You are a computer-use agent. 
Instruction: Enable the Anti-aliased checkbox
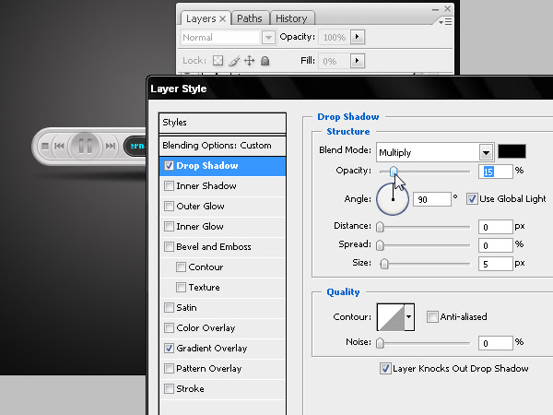click(x=432, y=316)
